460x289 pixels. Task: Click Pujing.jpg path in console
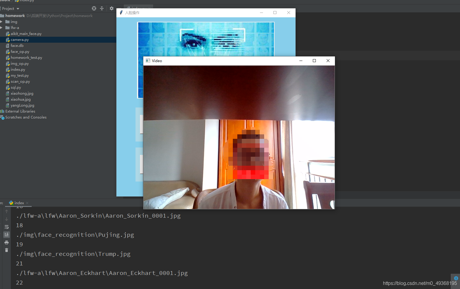[75, 235]
